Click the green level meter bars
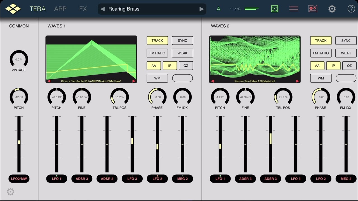The image size is (358, 201). [251, 9]
